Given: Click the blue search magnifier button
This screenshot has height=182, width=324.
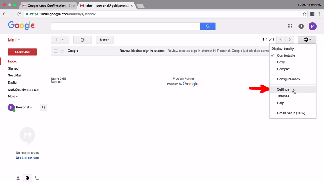Looking at the screenshot, I should point(208,26).
